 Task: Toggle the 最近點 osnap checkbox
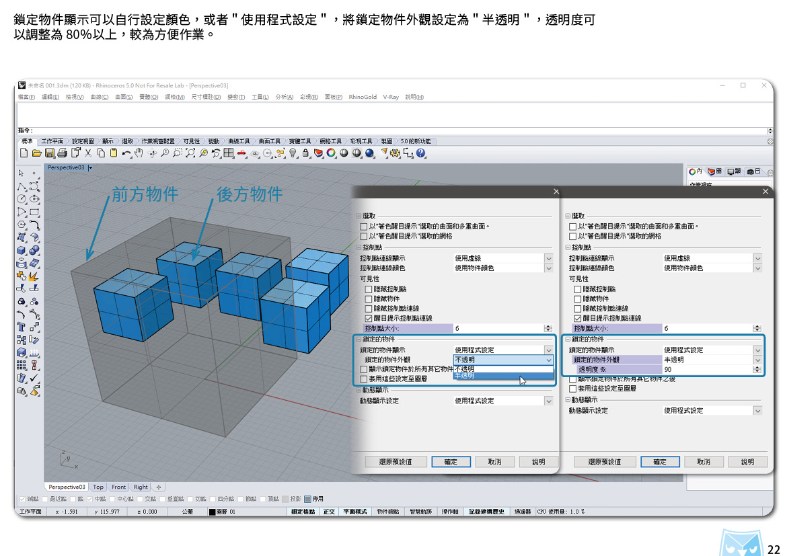click(x=45, y=499)
